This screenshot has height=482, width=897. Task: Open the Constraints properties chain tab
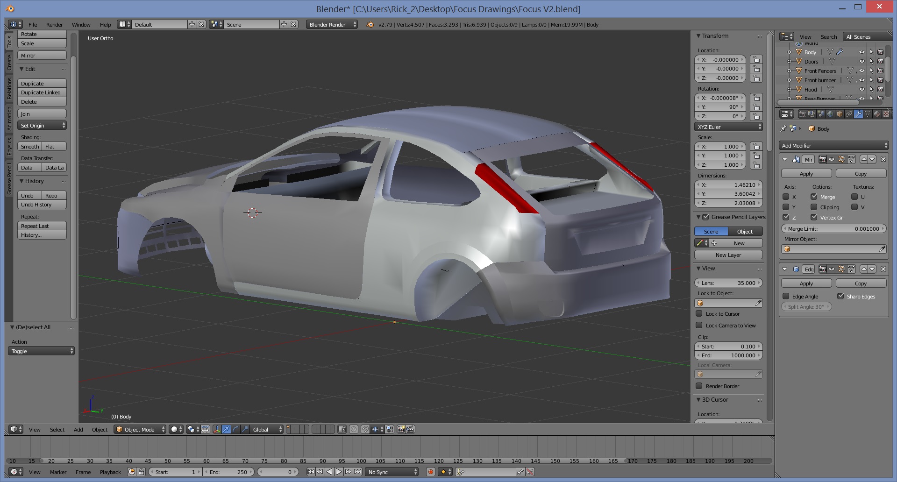point(849,114)
